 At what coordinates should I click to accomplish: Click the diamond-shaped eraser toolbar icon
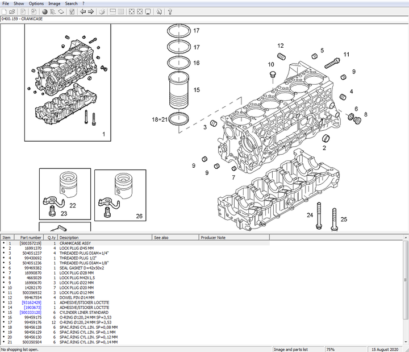[61, 12]
